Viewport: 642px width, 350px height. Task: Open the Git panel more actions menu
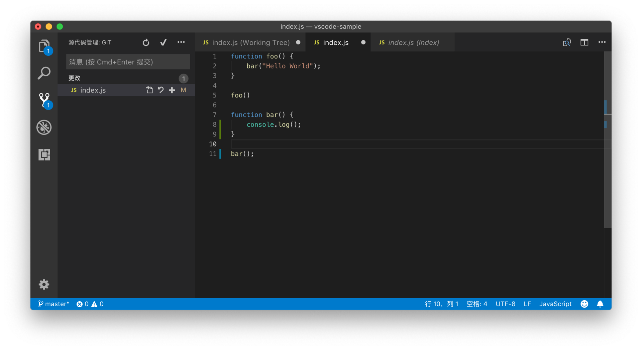[181, 42]
